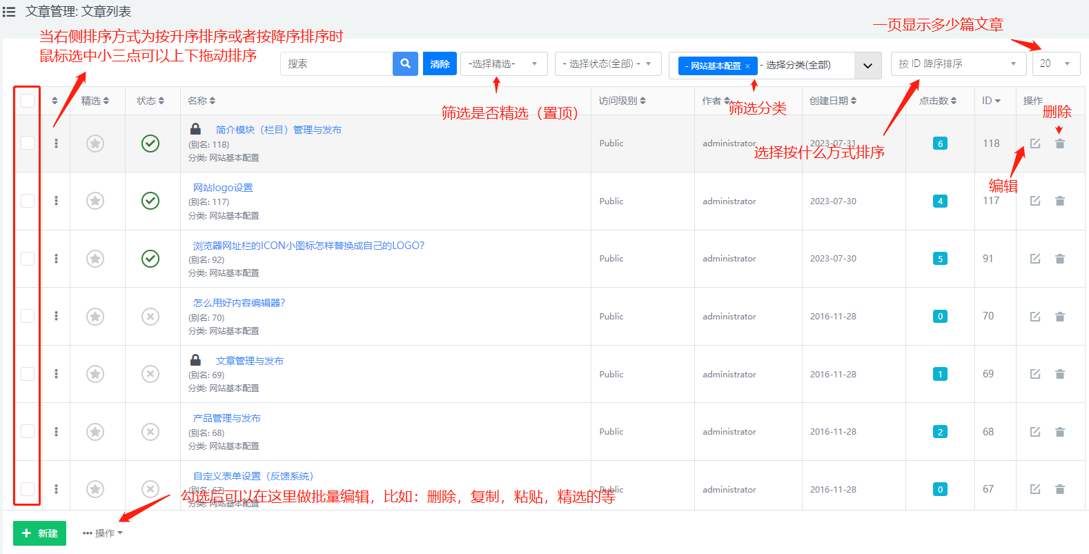Open article link 文章管理与发布
Viewport: 1089px width, 554px height.
tap(249, 361)
